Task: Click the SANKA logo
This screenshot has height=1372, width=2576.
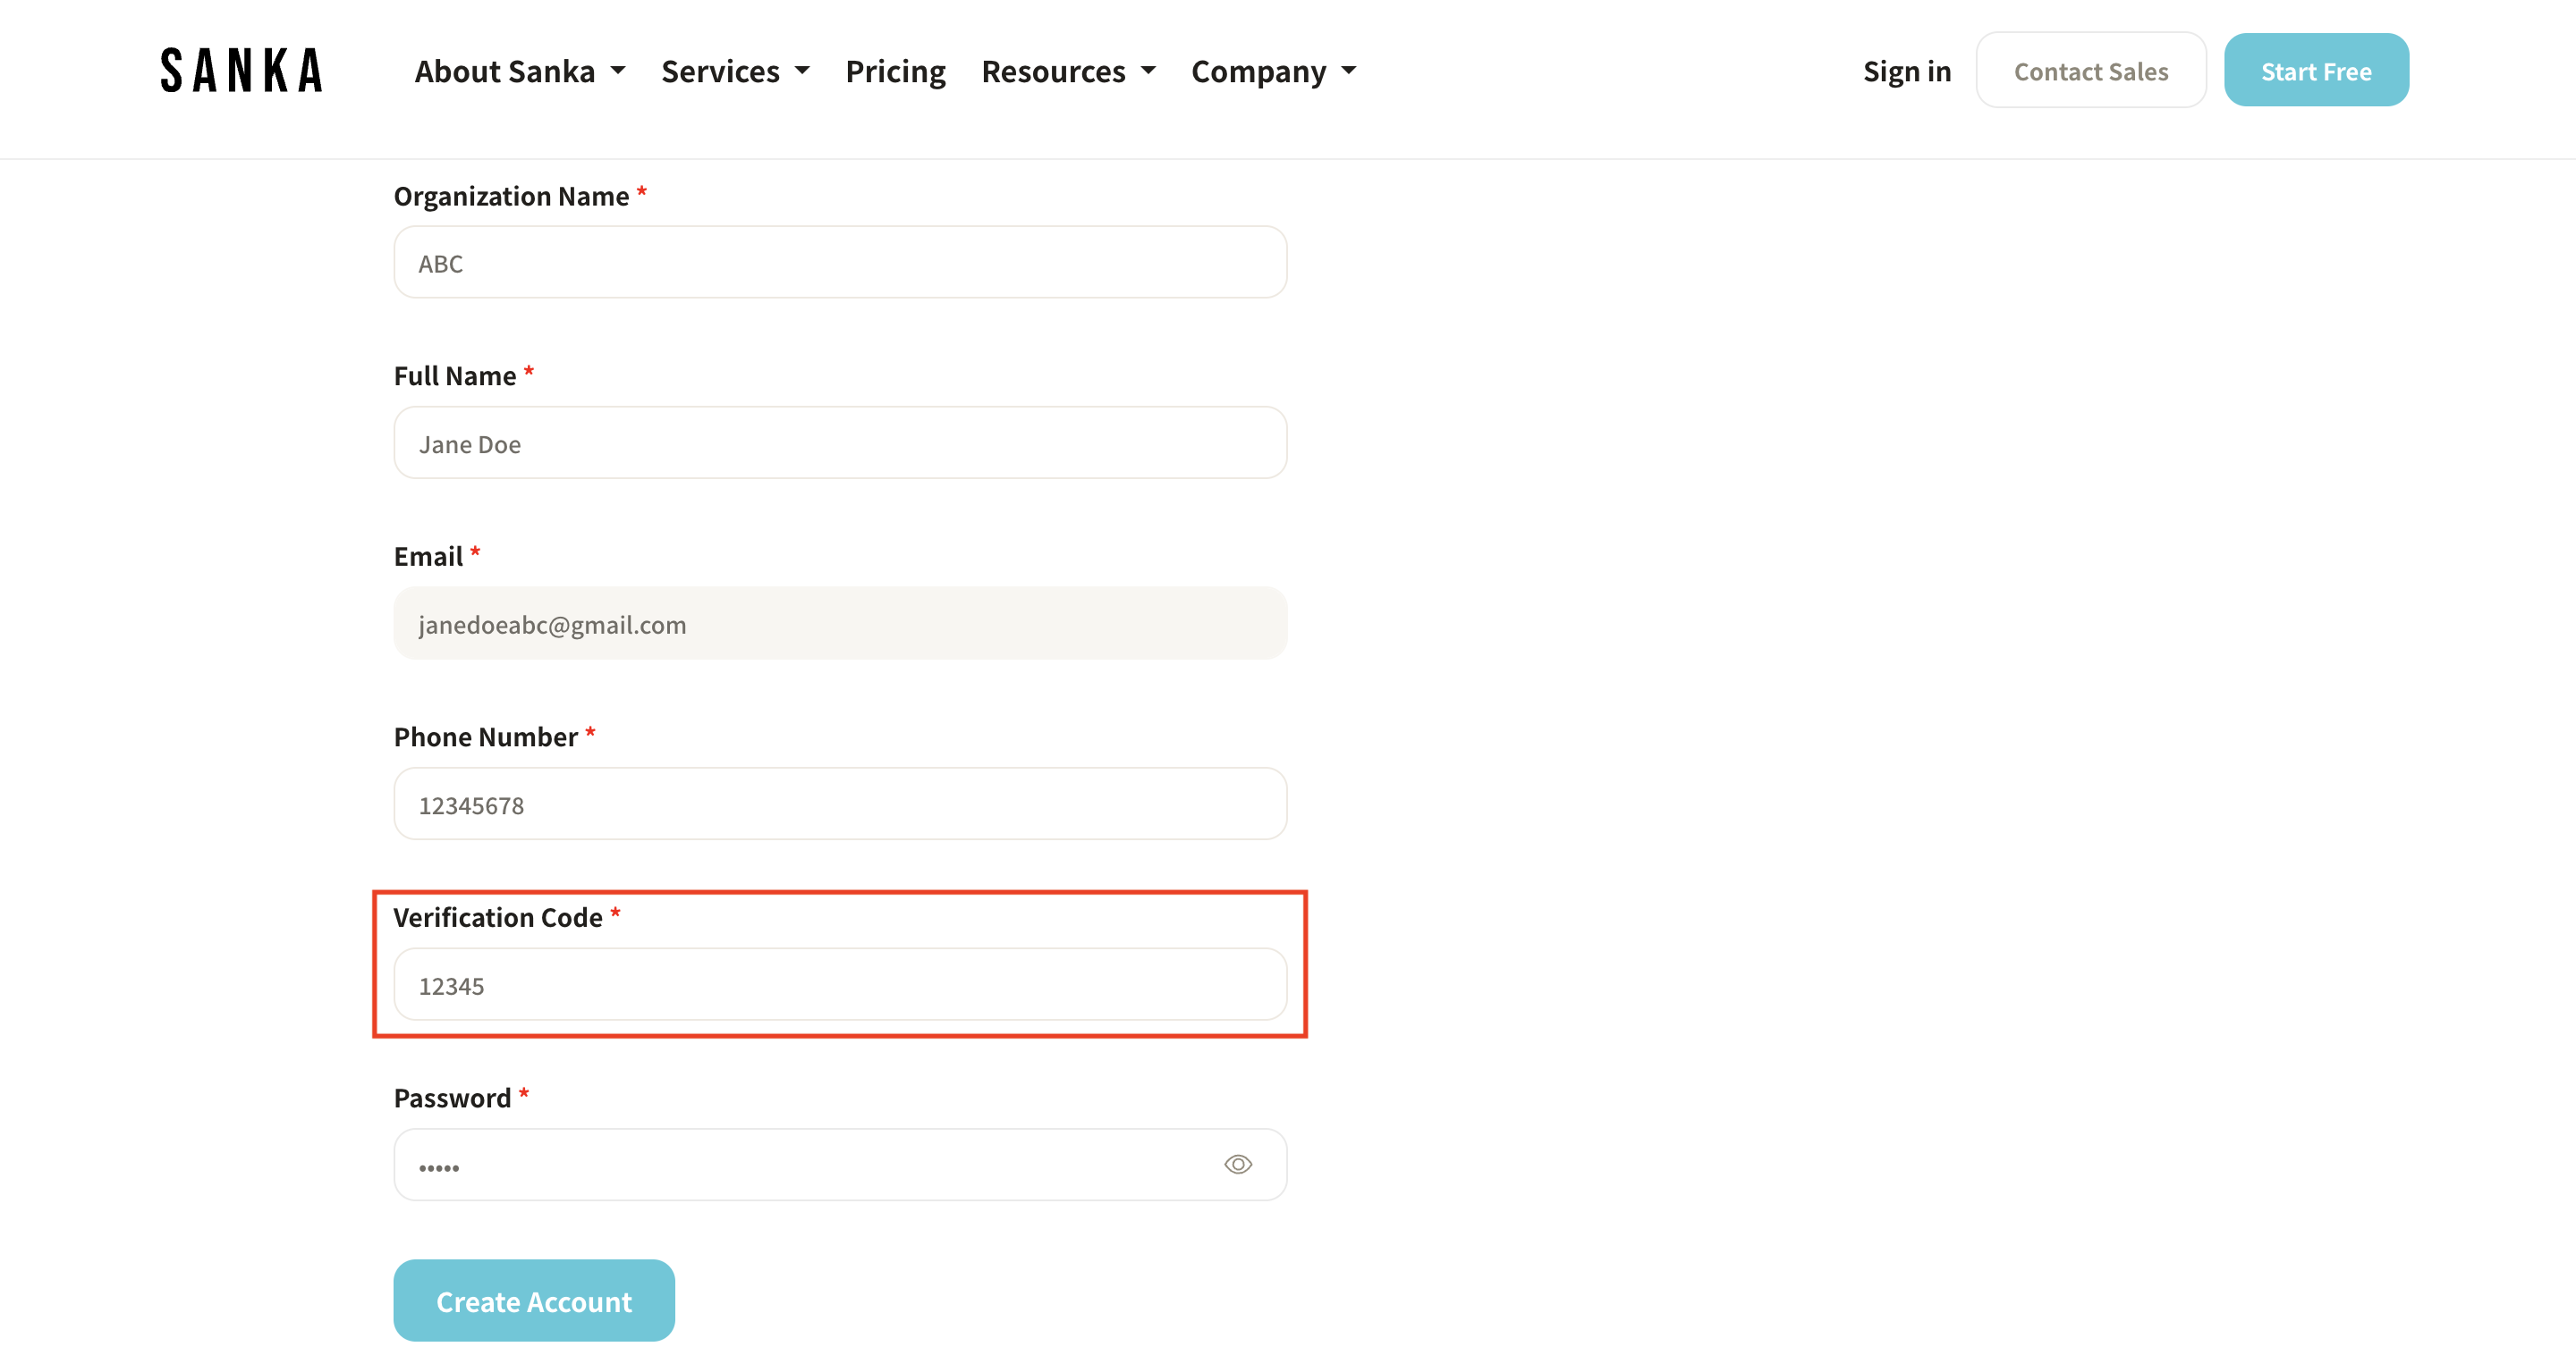Action: coord(241,71)
